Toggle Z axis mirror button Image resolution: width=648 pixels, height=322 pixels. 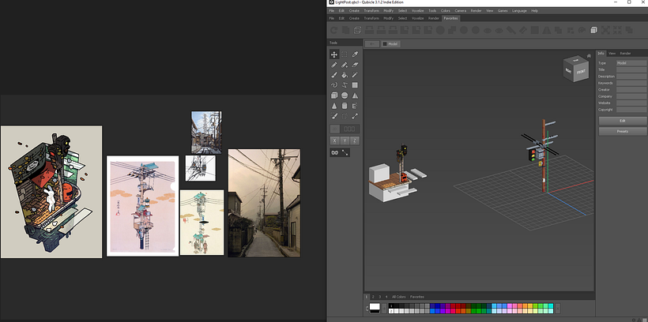click(x=355, y=140)
